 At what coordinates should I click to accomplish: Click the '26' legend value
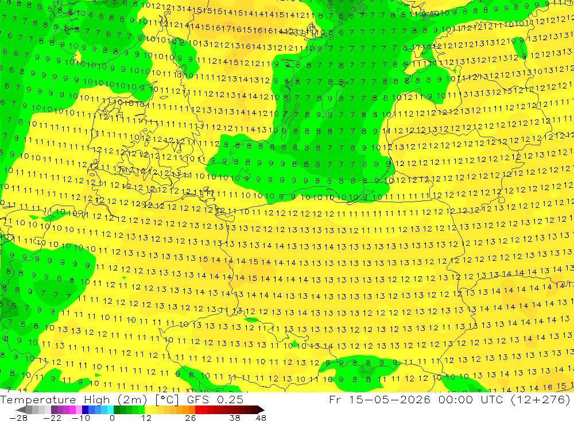point(191,418)
